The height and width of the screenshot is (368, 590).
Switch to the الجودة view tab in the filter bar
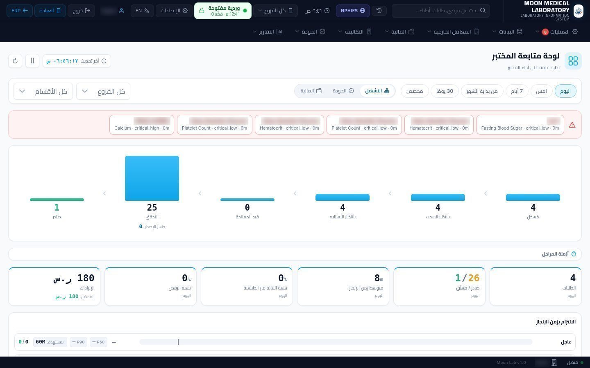[343, 91]
